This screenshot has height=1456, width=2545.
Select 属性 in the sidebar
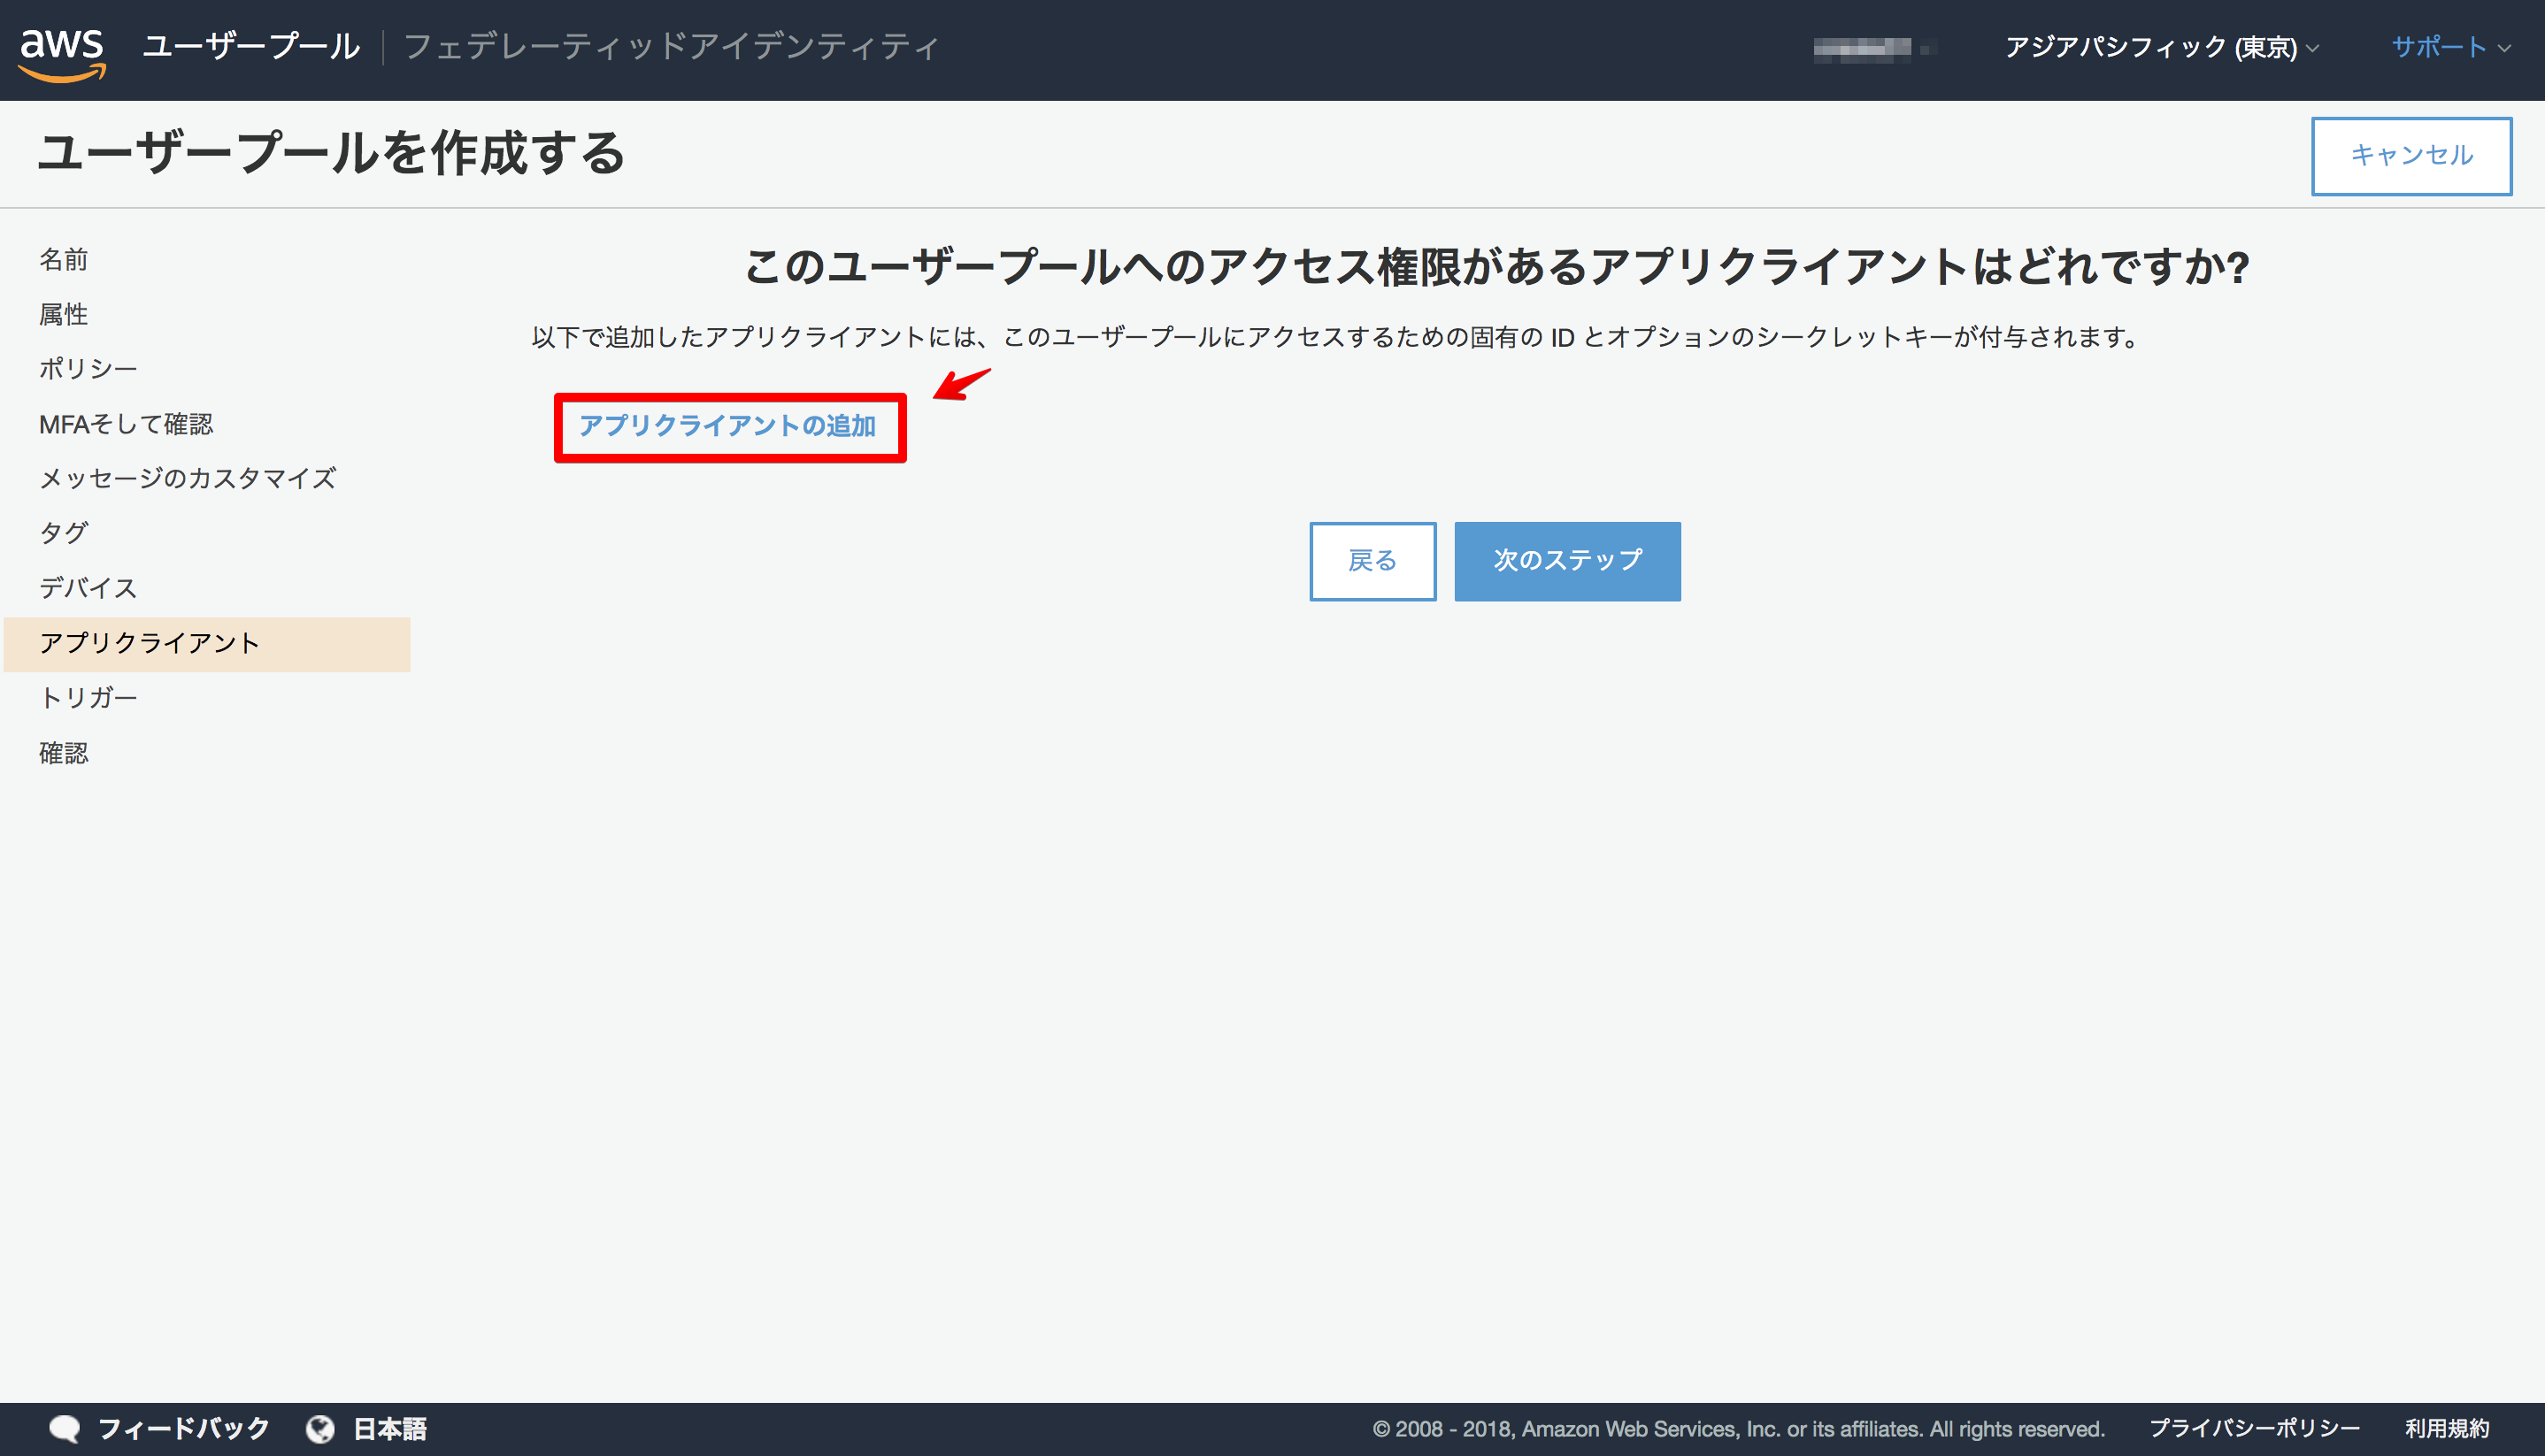pyautogui.click(x=64, y=314)
